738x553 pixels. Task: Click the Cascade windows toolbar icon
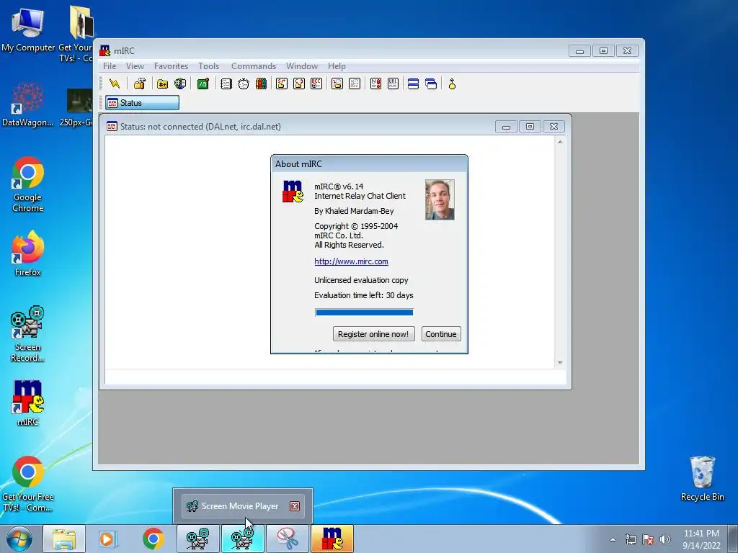point(431,84)
